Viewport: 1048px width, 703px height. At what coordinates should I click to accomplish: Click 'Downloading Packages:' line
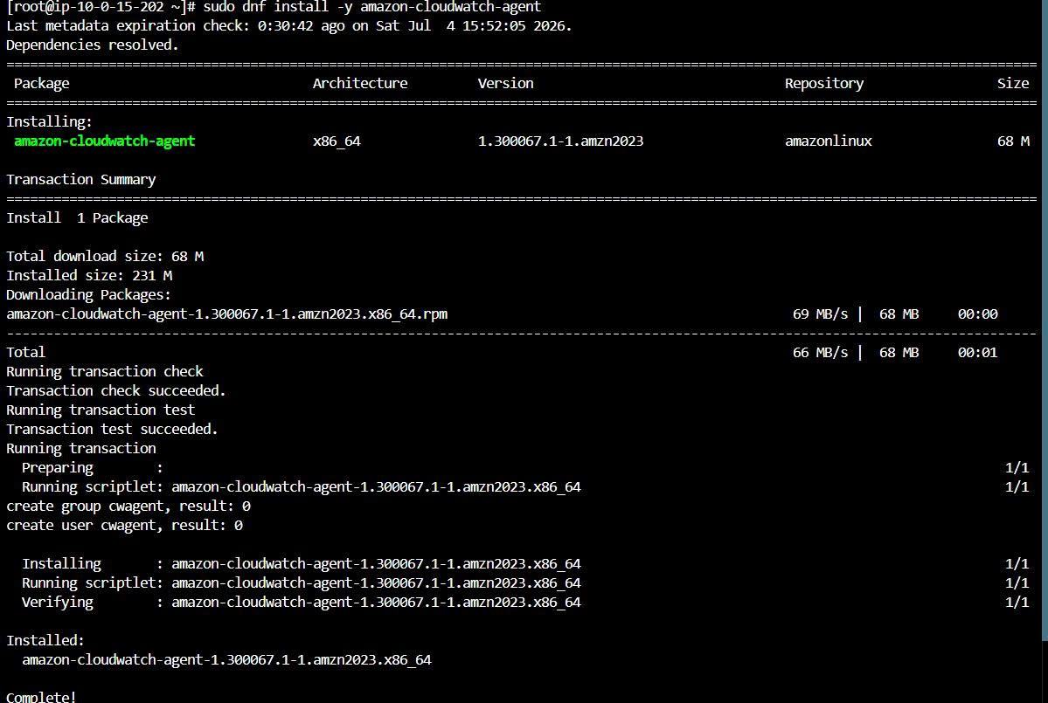click(88, 295)
